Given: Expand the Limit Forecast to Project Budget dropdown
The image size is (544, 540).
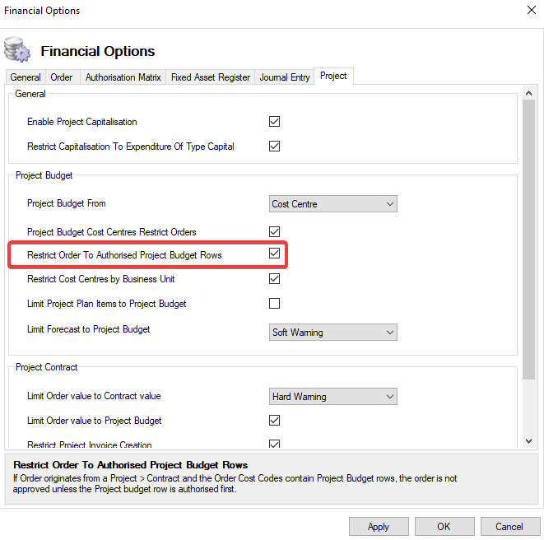Looking at the screenshot, I should click(x=333, y=333).
